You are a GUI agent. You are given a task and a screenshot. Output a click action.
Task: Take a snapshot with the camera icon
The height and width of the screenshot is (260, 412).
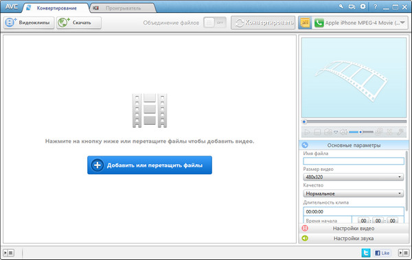pyautogui.click(x=328, y=132)
